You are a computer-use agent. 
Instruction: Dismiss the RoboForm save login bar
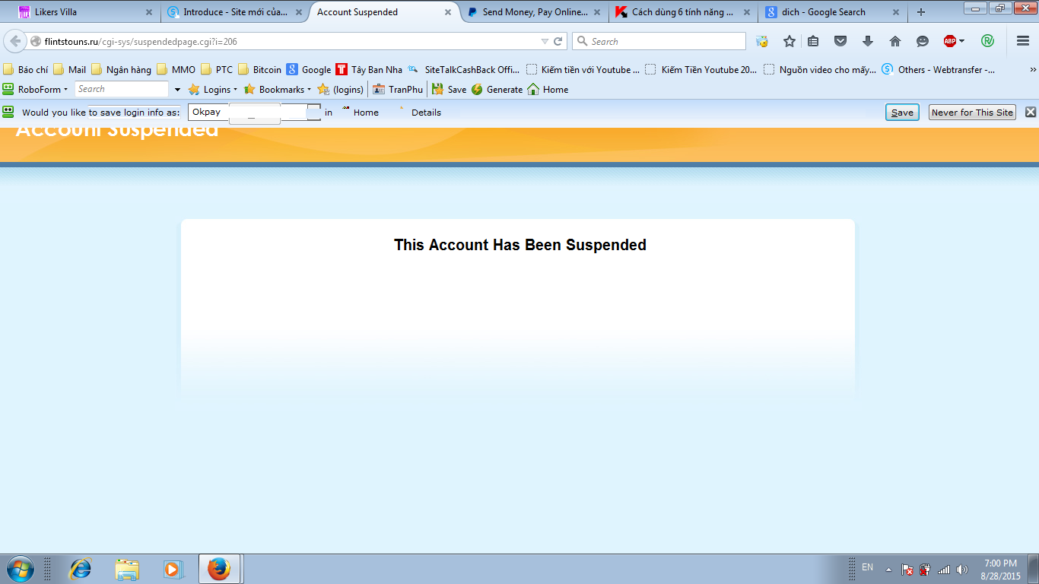pos(1031,112)
